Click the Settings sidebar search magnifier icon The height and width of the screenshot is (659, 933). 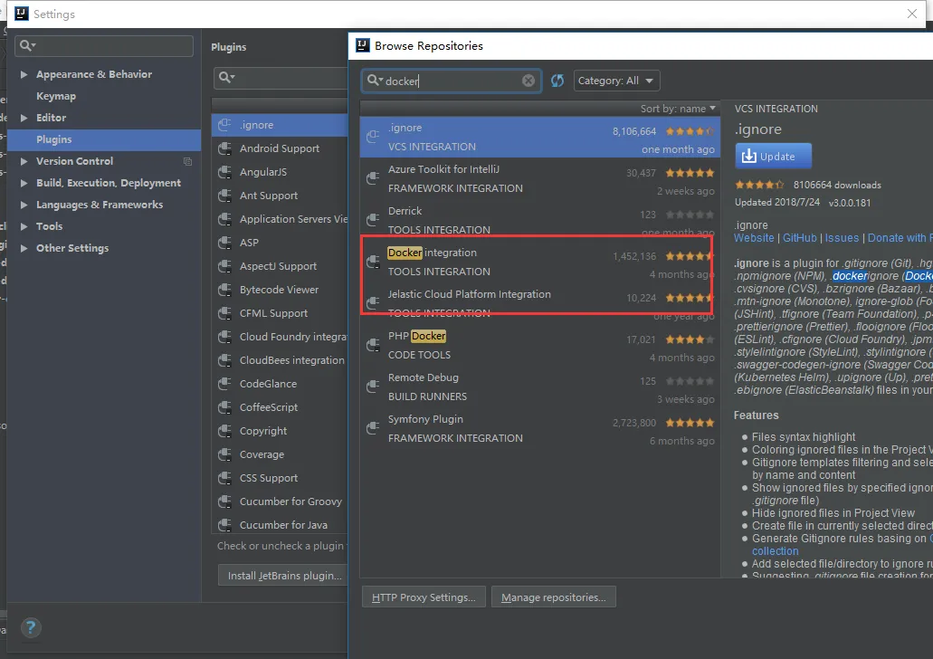coord(27,45)
